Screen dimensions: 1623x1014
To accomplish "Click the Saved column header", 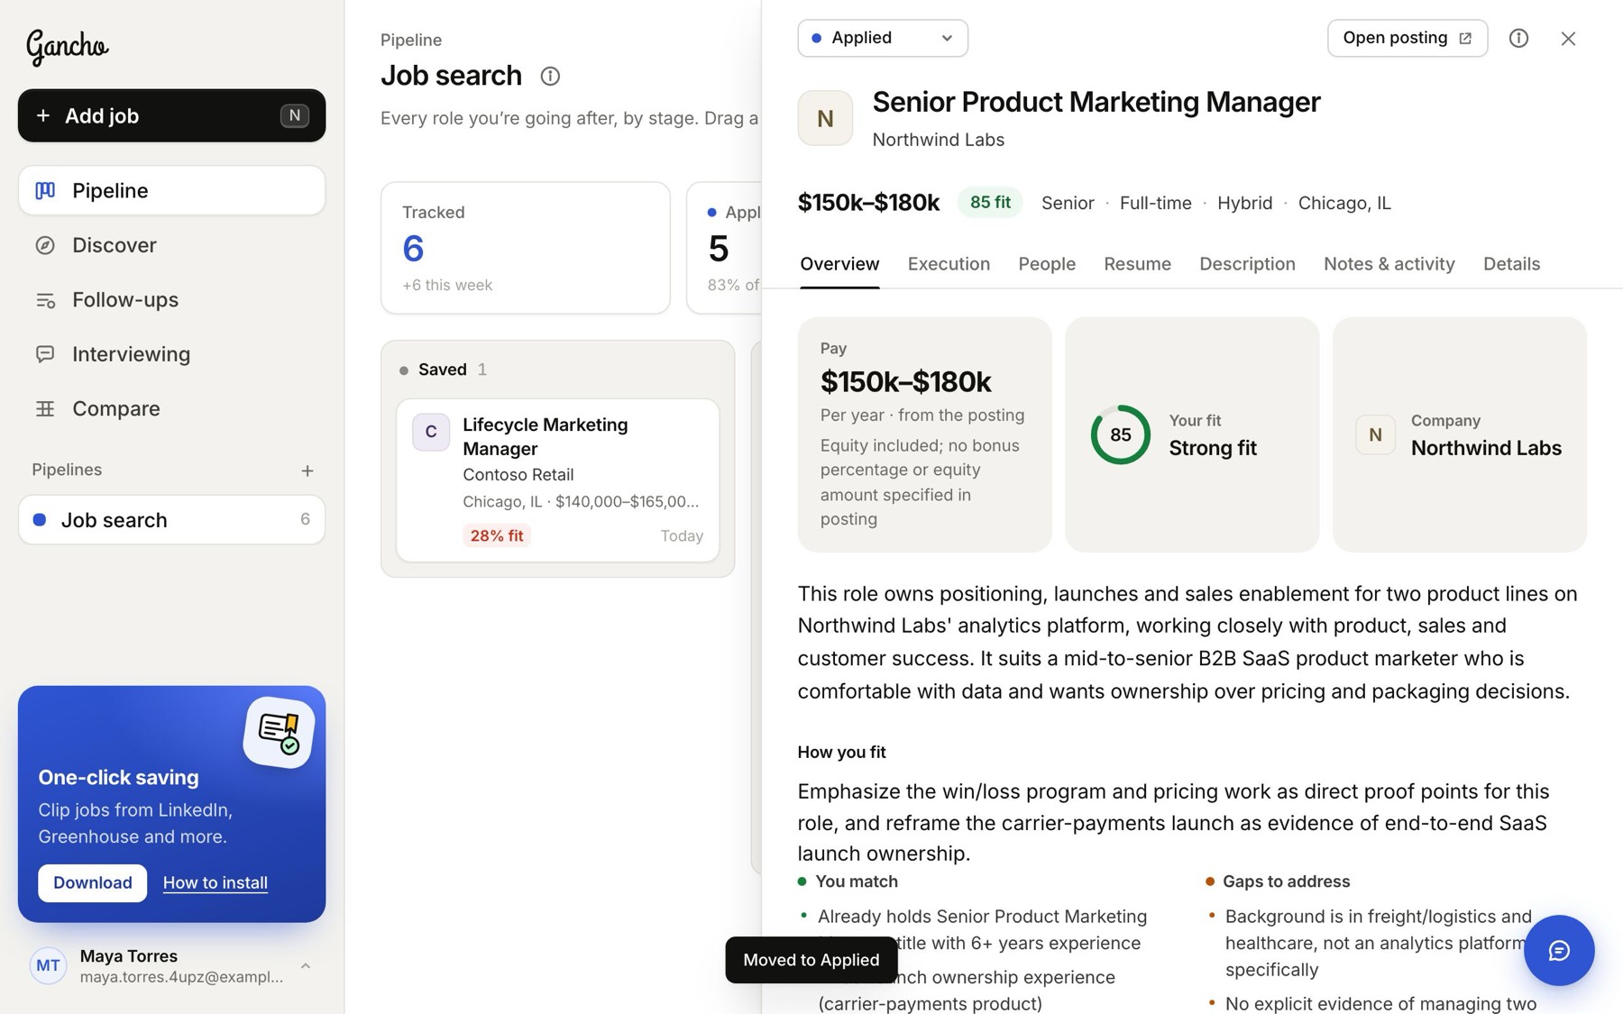I will coord(558,370).
